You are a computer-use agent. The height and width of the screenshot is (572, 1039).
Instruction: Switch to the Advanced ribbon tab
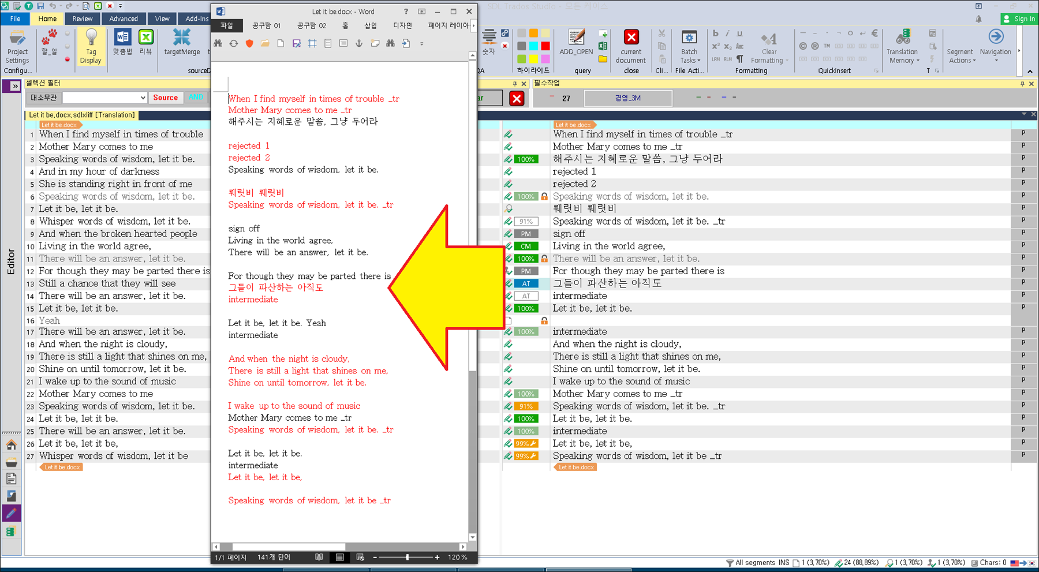click(124, 19)
